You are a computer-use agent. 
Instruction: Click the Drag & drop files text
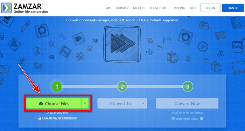click(57, 113)
